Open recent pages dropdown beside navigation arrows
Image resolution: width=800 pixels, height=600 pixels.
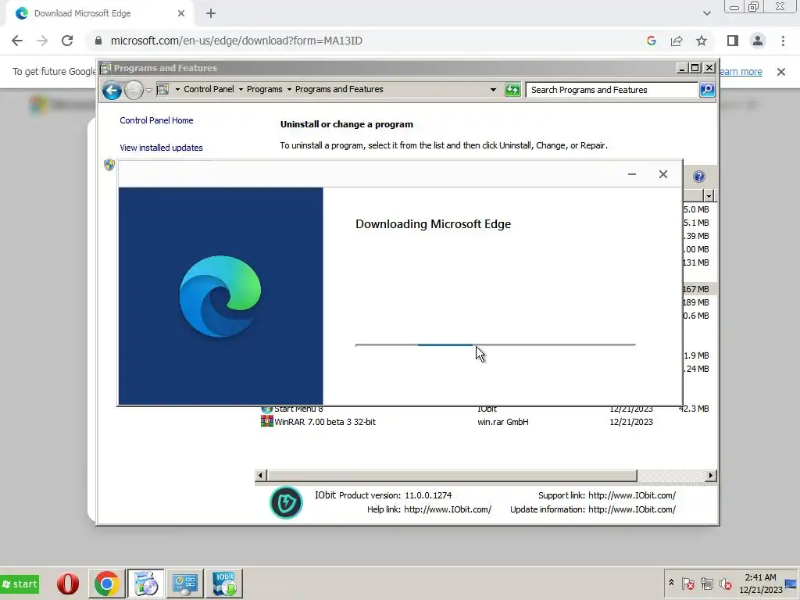[148, 91]
